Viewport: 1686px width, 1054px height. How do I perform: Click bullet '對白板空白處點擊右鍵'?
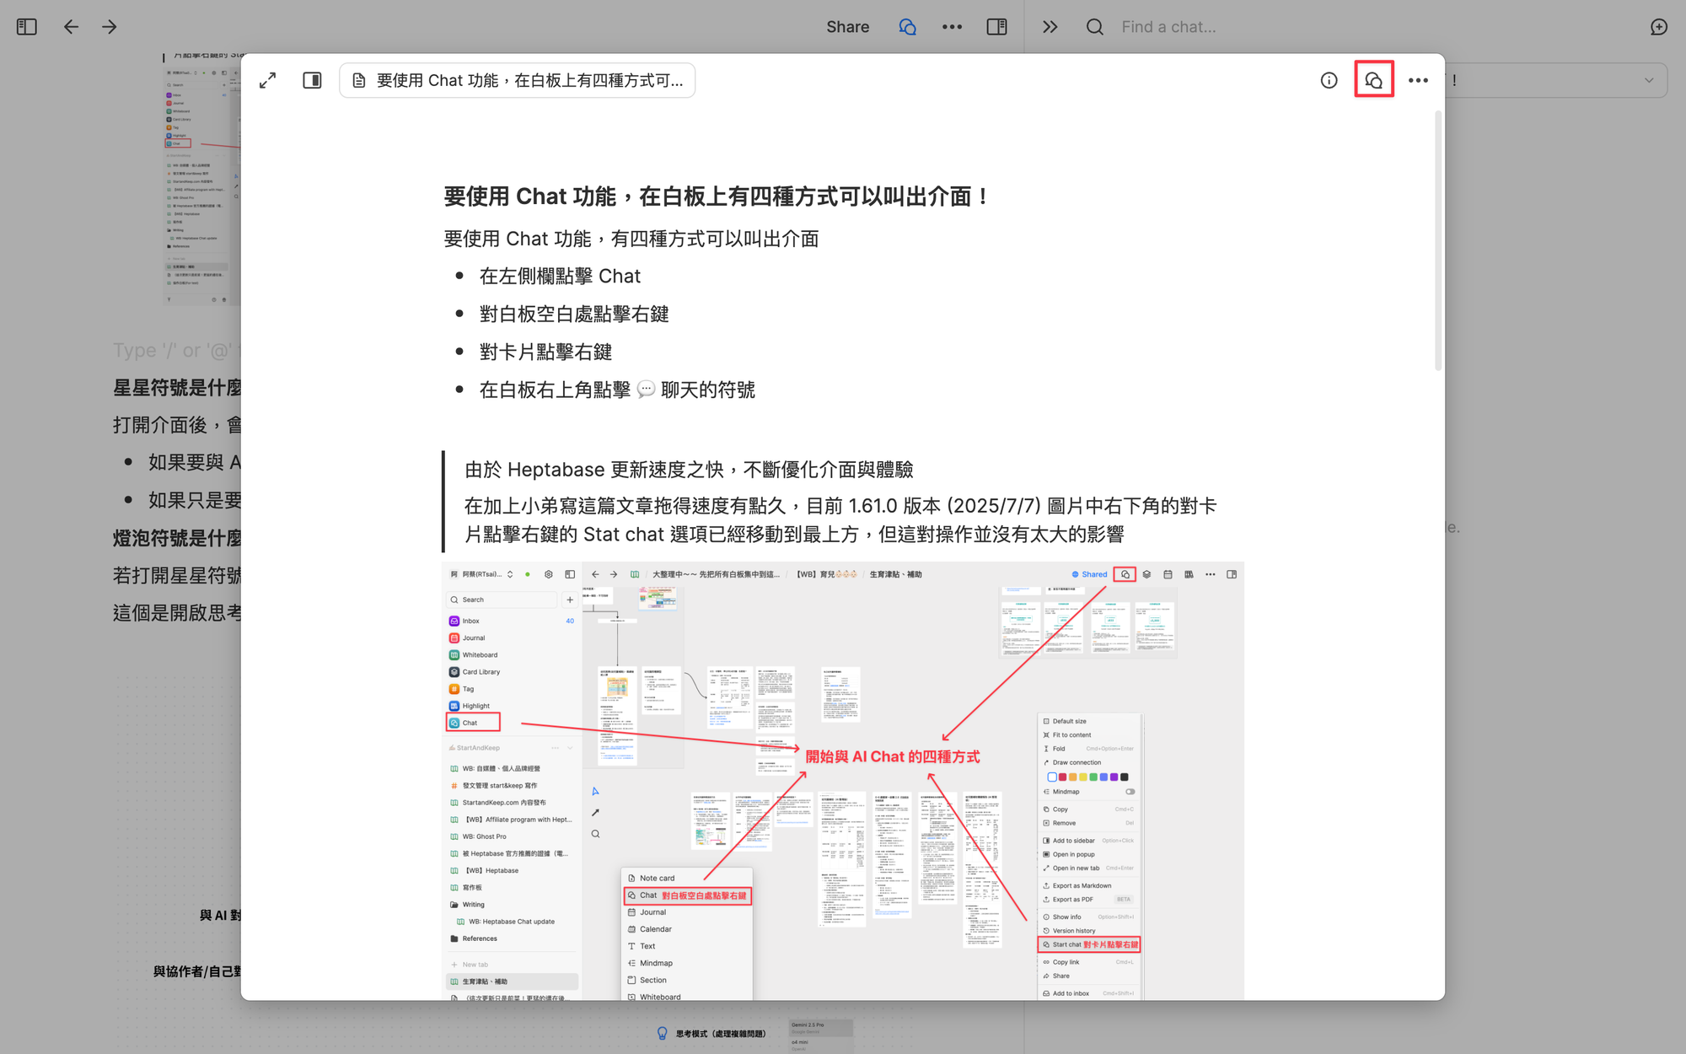[x=574, y=314]
